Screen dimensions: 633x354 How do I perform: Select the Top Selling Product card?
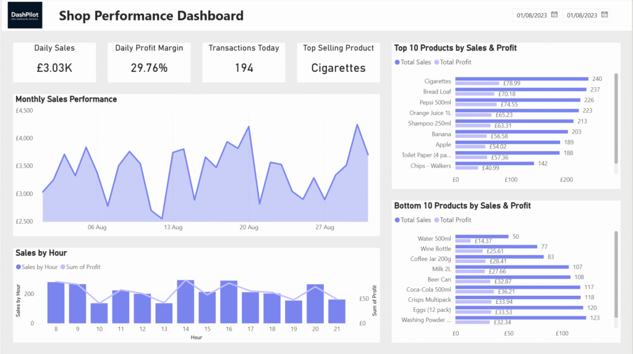coord(338,62)
